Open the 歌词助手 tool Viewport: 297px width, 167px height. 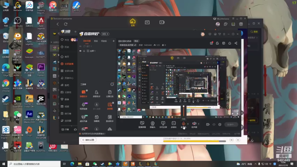tap(110, 118)
